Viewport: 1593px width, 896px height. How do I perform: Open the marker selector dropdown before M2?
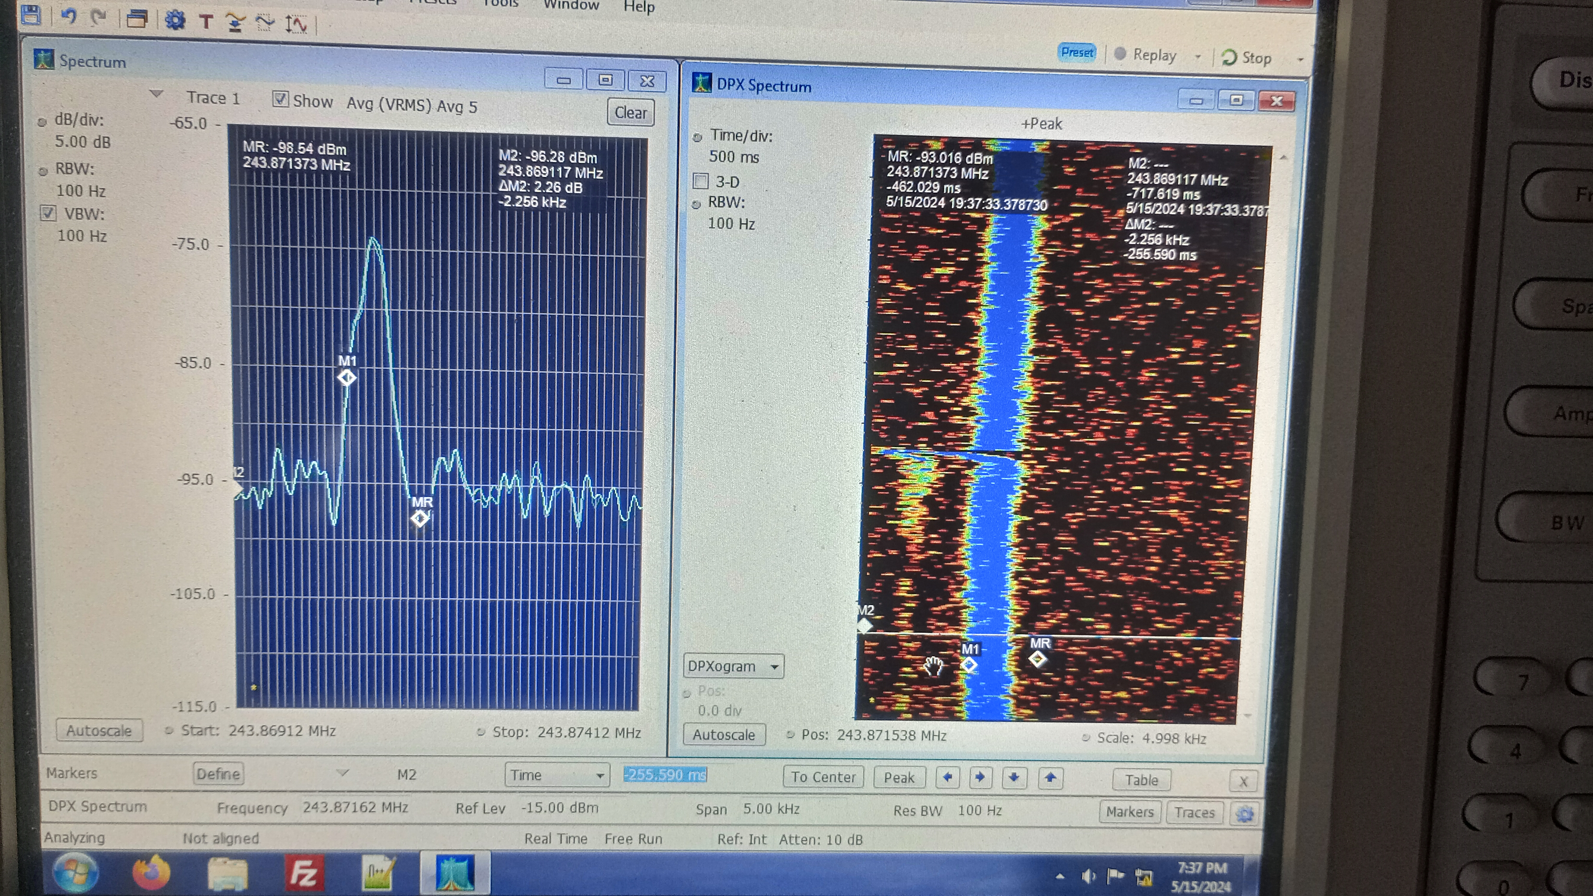(342, 772)
